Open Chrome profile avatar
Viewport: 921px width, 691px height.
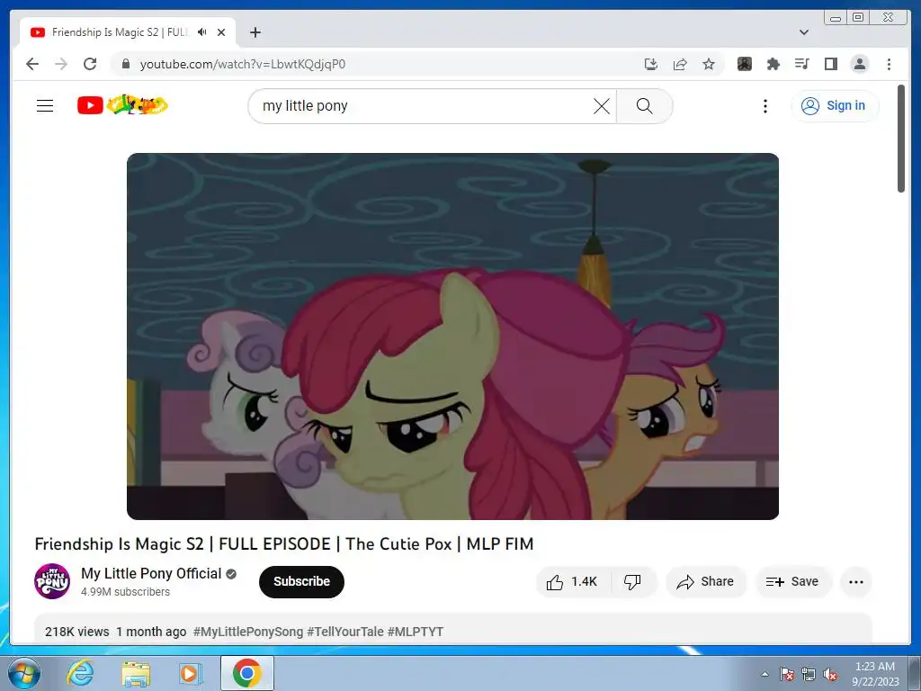pos(859,64)
